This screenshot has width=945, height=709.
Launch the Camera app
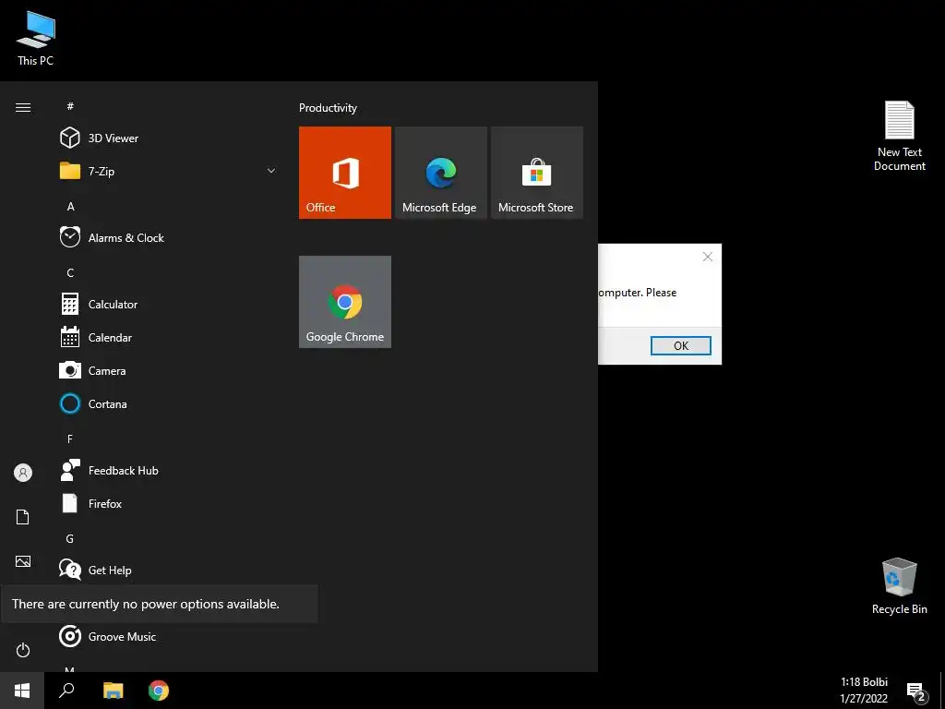(169, 371)
